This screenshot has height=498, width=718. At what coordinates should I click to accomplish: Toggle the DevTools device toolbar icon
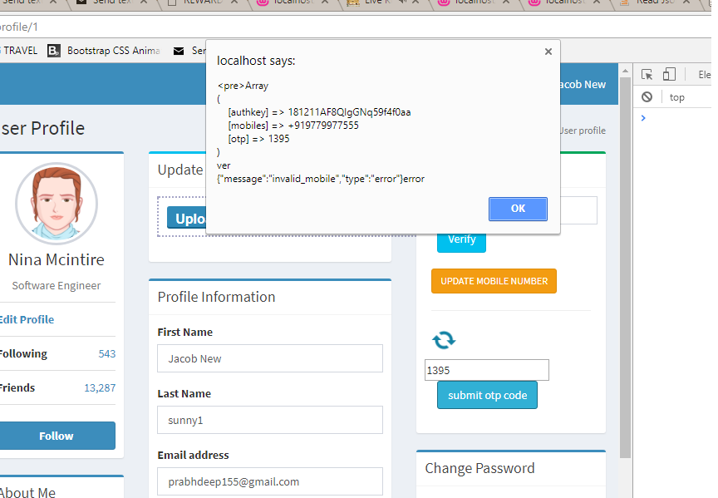[669, 75]
